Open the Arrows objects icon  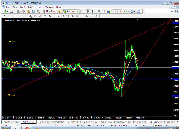50,16
